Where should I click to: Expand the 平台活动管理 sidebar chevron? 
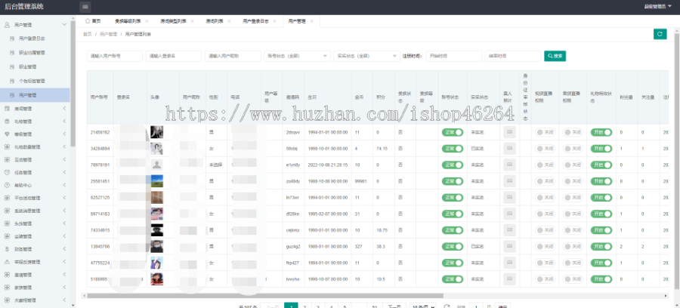coord(65,198)
